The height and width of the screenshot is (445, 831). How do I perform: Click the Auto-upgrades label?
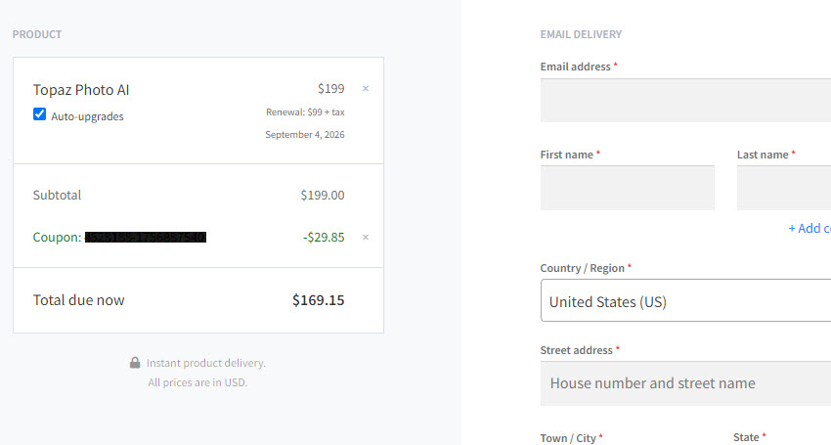[x=87, y=116]
